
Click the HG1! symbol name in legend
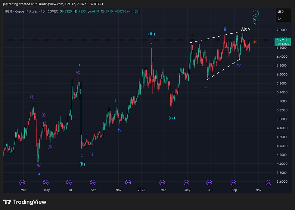coord(8,11)
